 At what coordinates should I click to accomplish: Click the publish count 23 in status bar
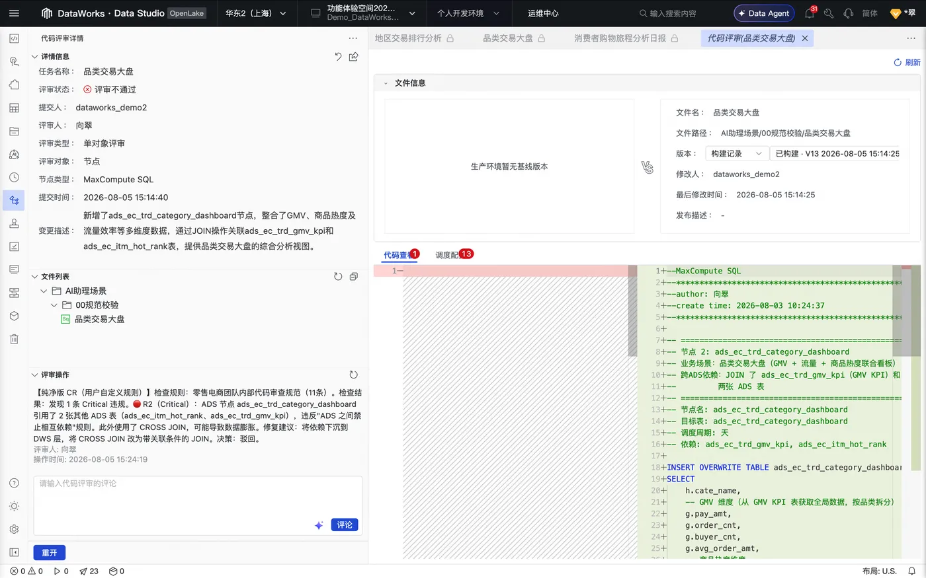point(89,571)
